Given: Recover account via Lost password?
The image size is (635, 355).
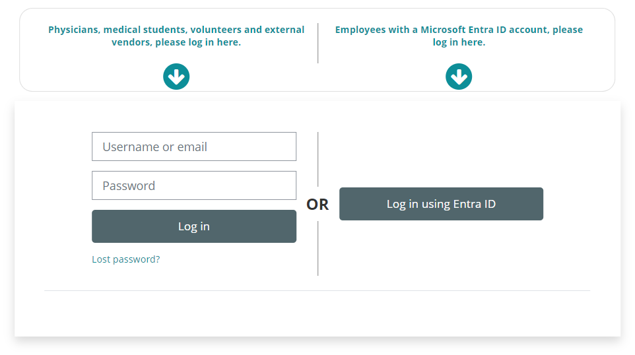Looking at the screenshot, I should pos(126,259).
